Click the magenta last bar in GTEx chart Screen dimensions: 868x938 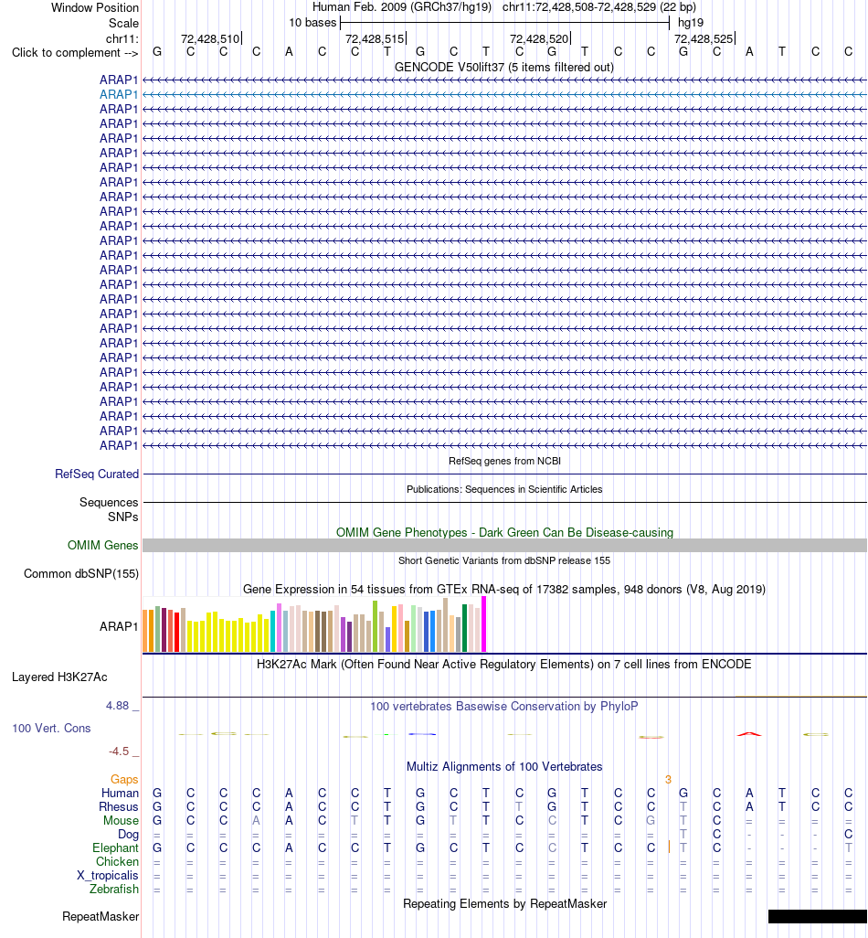click(x=483, y=624)
